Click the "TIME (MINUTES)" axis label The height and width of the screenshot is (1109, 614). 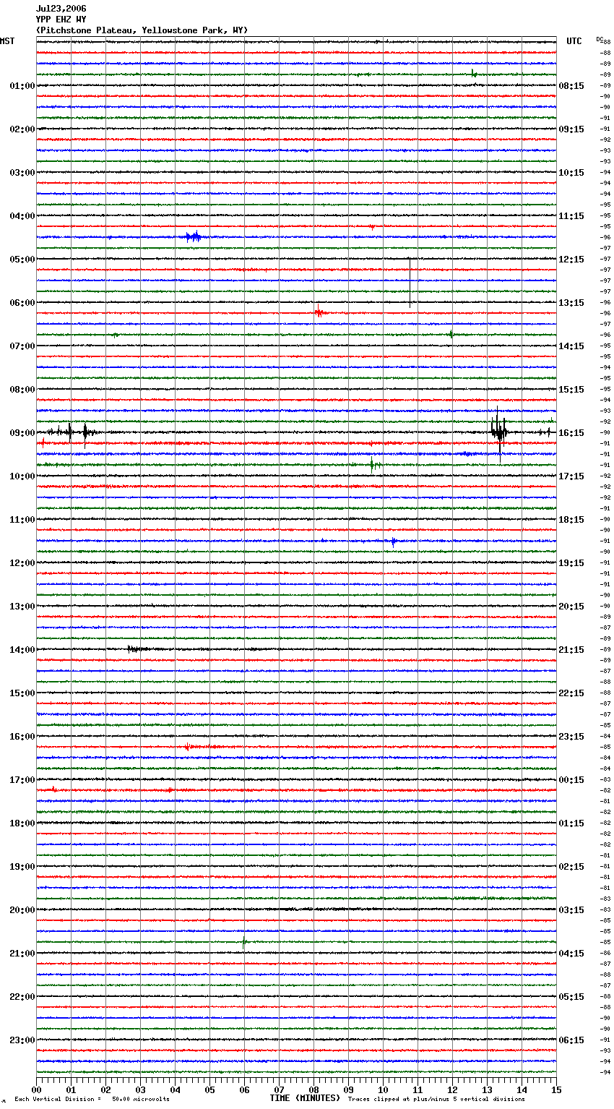pos(305,1098)
